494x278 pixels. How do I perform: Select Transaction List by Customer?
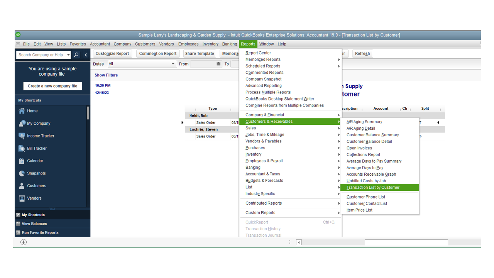point(380,188)
